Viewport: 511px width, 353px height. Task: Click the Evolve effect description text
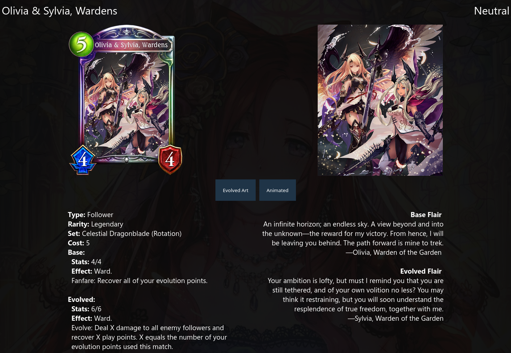(149, 337)
